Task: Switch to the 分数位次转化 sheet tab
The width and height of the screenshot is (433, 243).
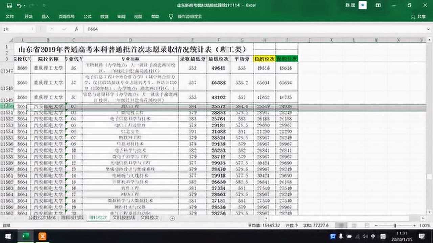Action: [42, 218]
